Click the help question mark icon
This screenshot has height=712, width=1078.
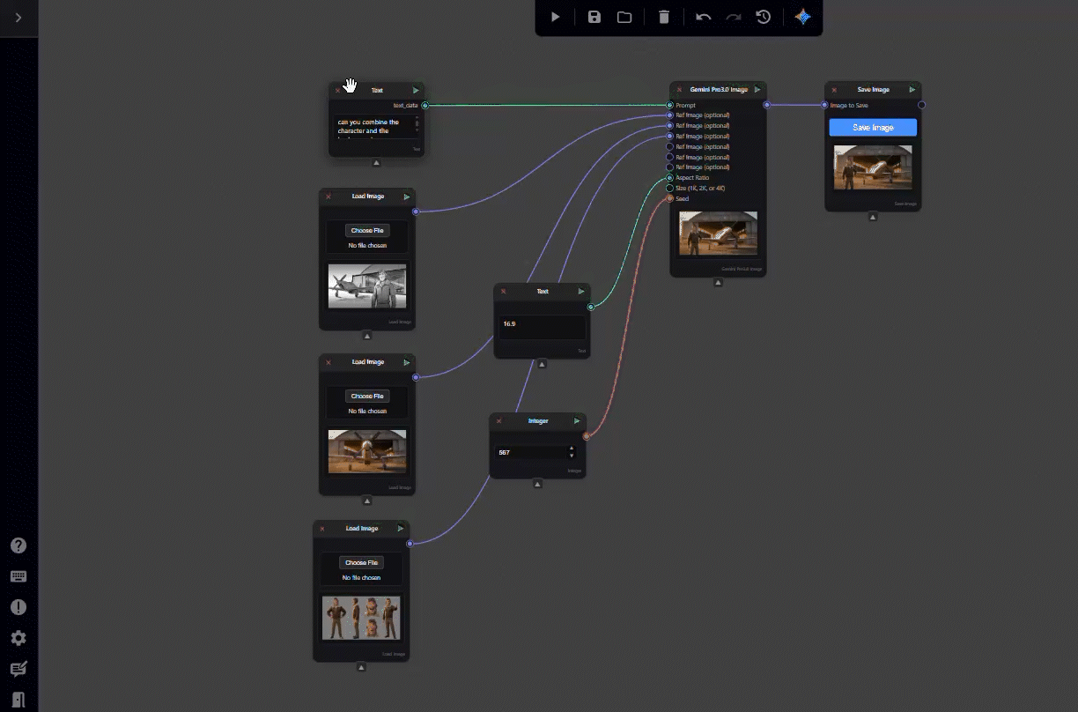click(x=18, y=545)
